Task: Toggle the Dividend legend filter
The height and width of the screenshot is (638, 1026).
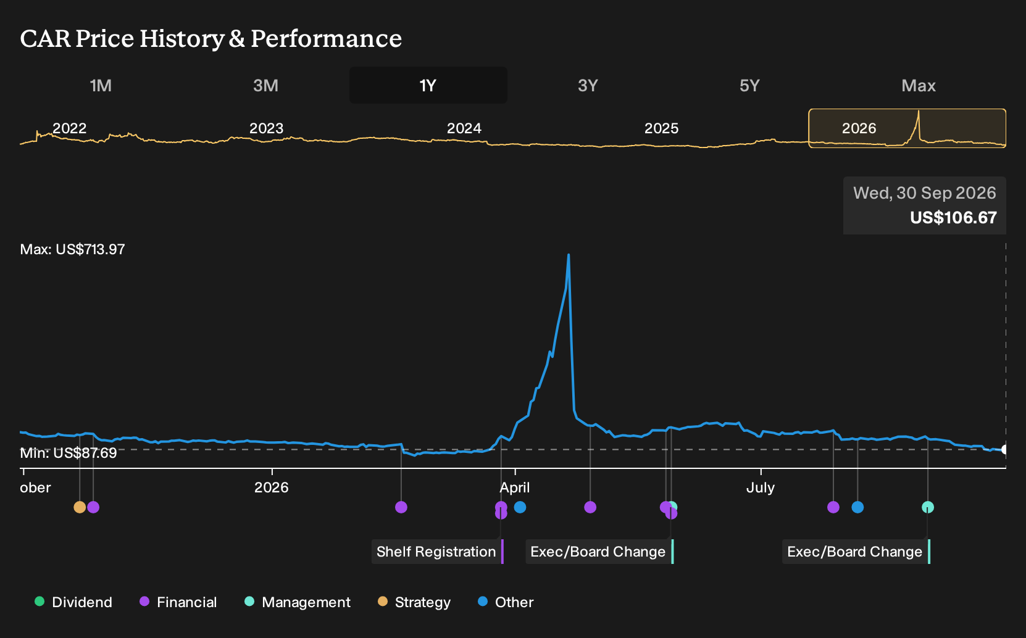Action: pyautogui.click(x=73, y=602)
